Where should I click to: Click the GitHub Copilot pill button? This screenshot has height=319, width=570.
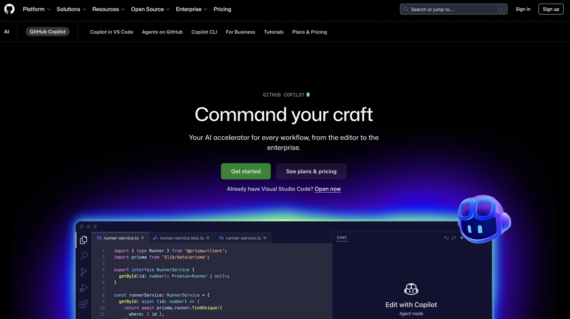[48, 32]
